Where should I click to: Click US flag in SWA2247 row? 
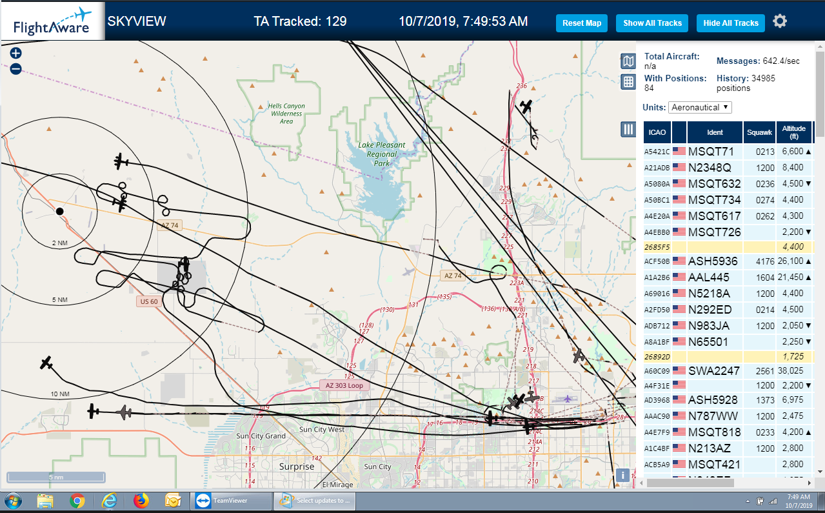[x=679, y=370]
